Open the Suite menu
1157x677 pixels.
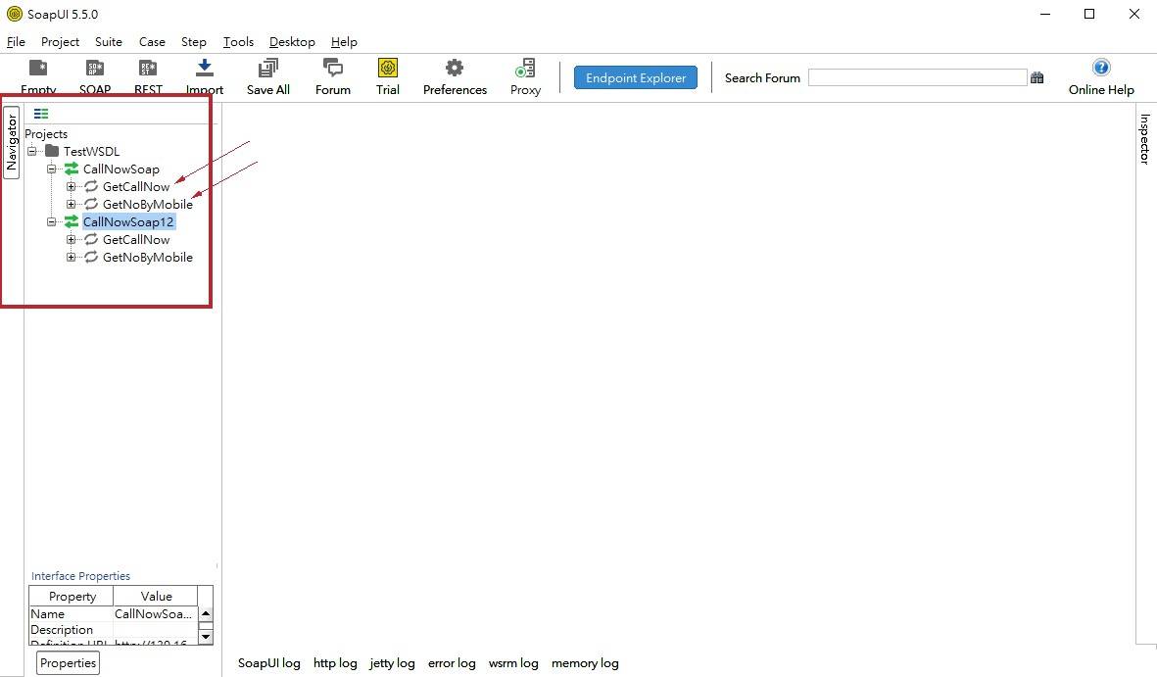point(109,42)
